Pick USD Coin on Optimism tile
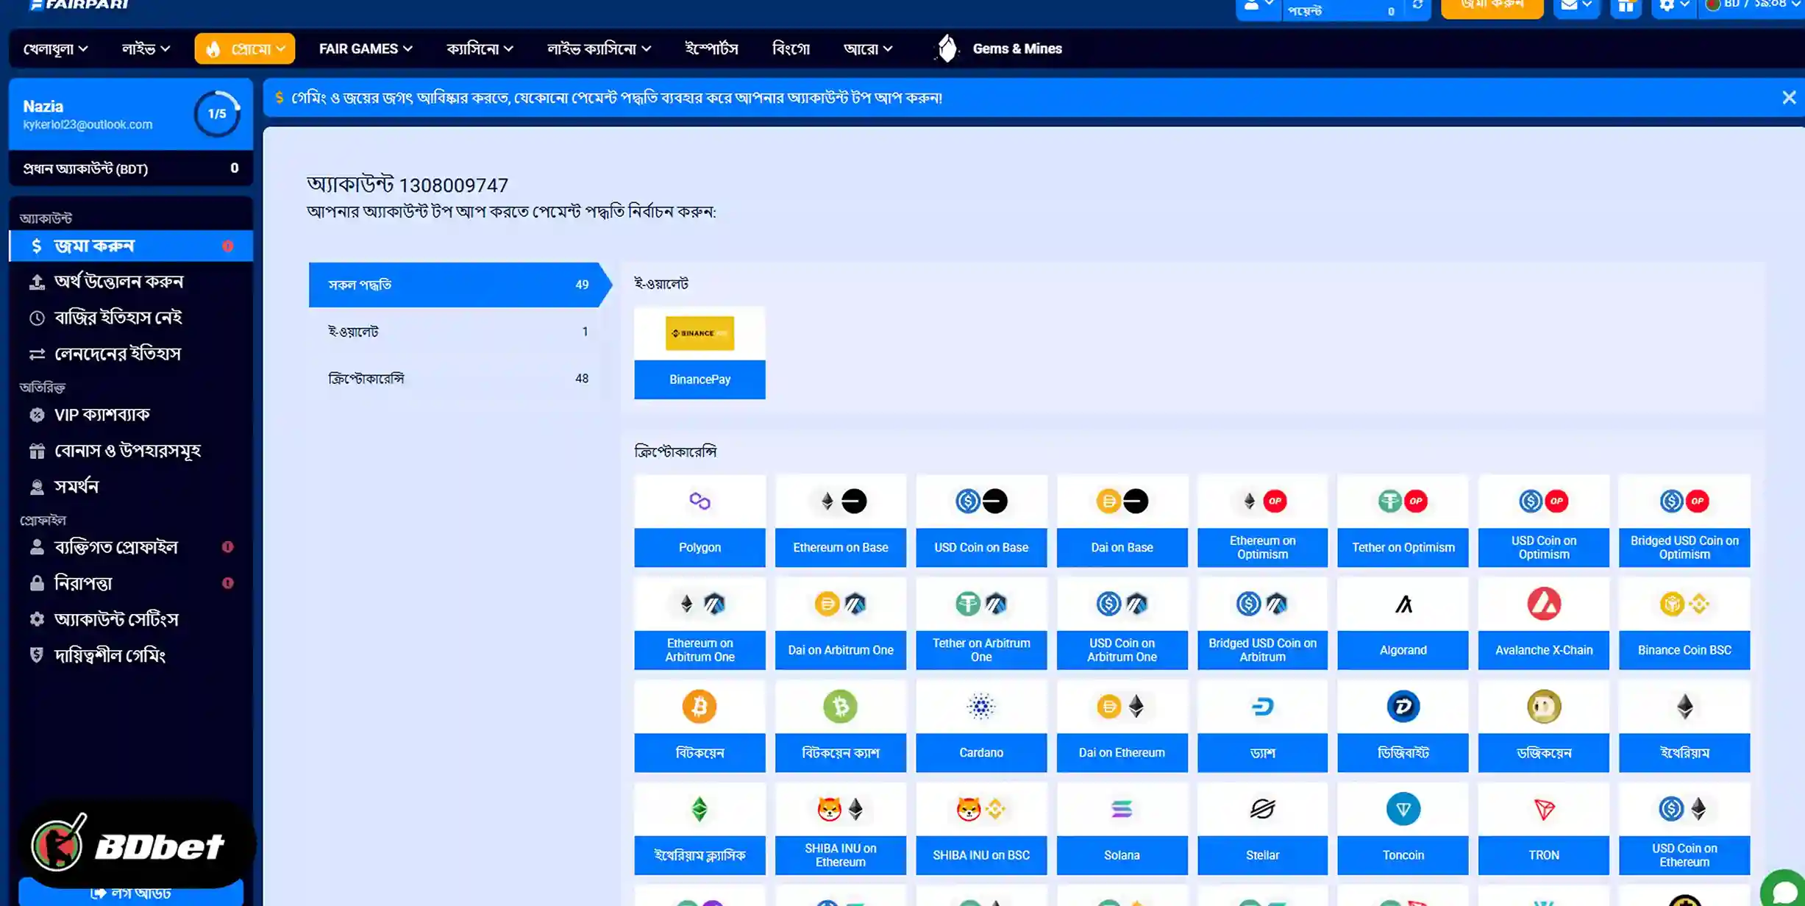This screenshot has height=906, width=1805. click(1543, 521)
